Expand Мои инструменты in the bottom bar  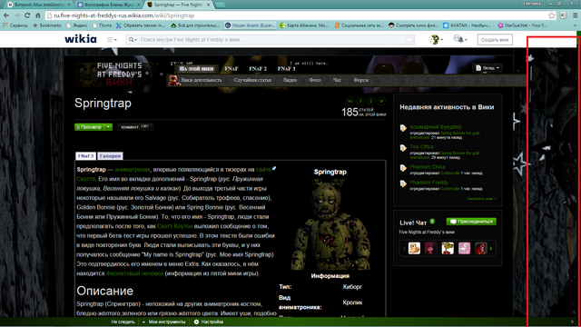pyautogui.click(x=163, y=322)
